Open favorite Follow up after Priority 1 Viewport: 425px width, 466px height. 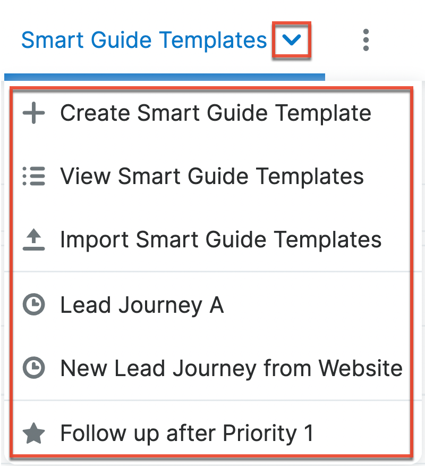(x=187, y=433)
